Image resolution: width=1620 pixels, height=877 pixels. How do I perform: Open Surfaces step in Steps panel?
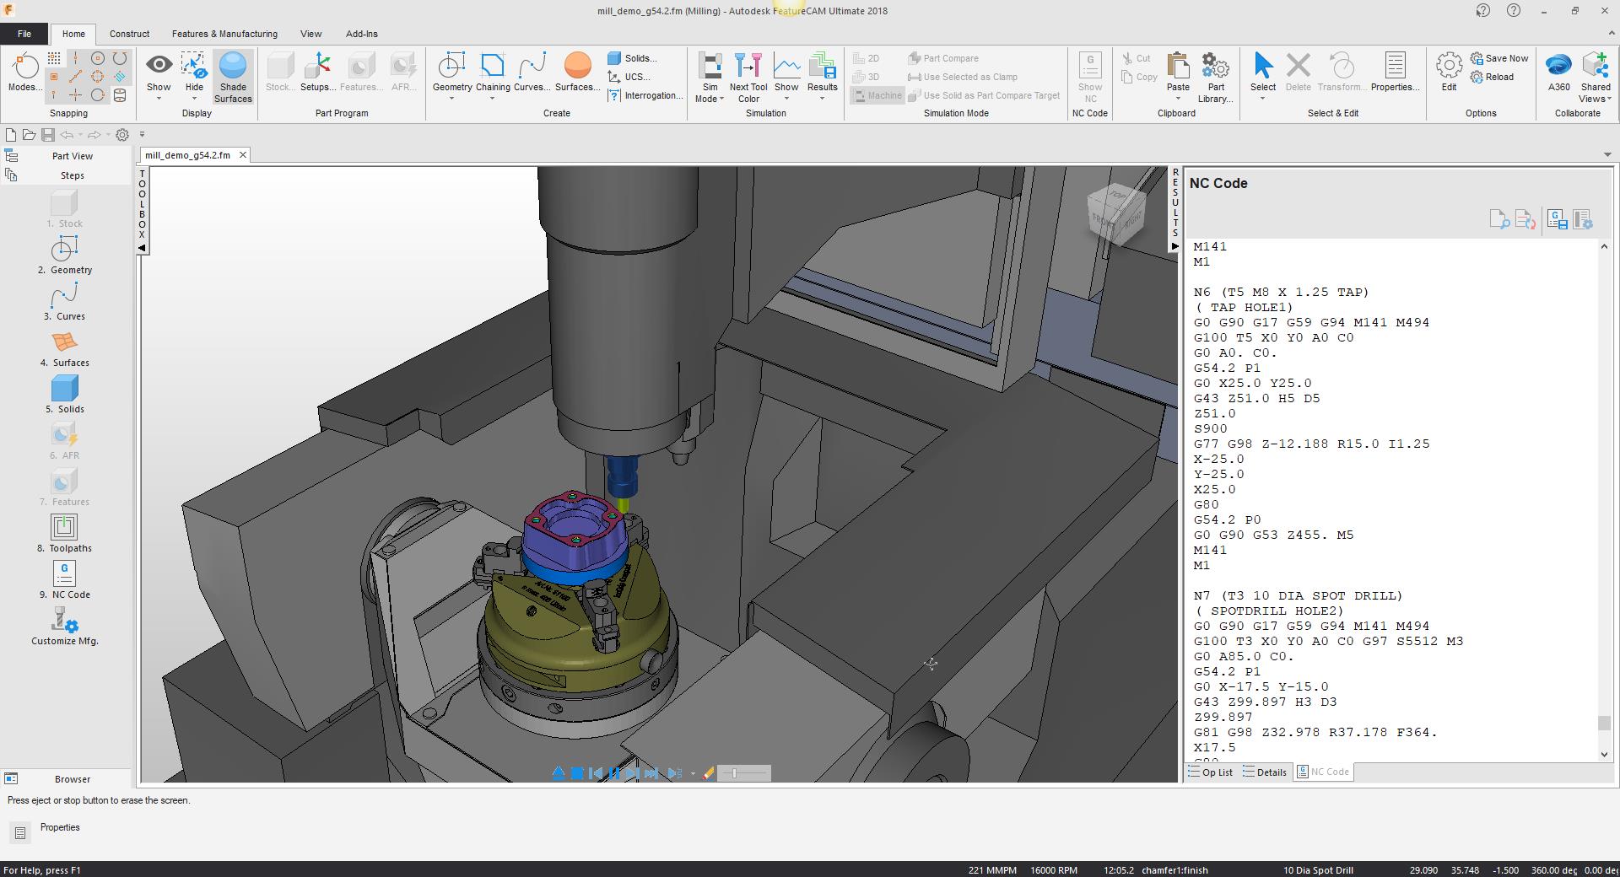point(65,348)
